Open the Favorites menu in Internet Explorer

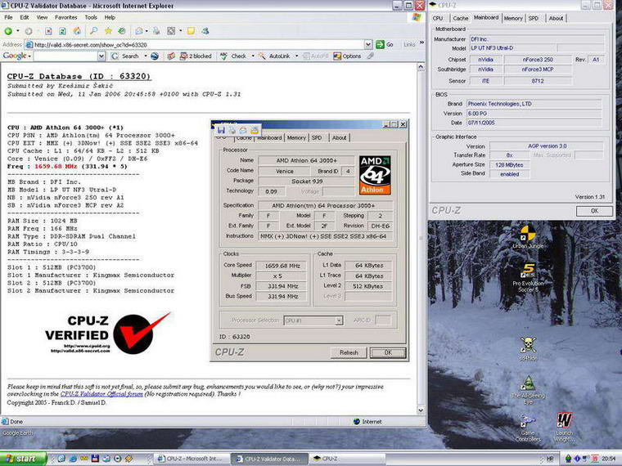[65, 17]
